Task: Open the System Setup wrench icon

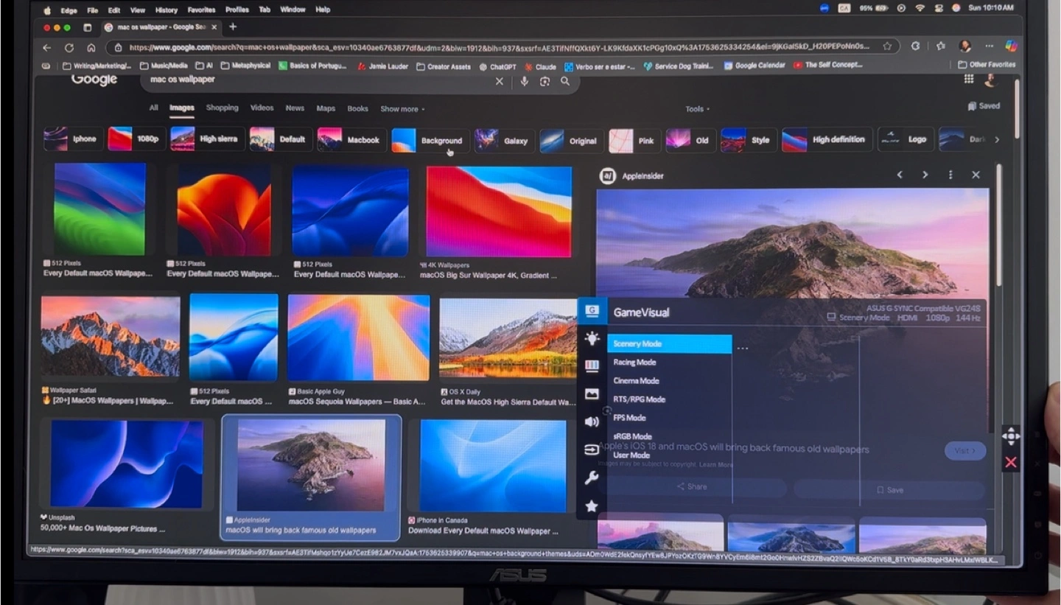Action: [592, 478]
